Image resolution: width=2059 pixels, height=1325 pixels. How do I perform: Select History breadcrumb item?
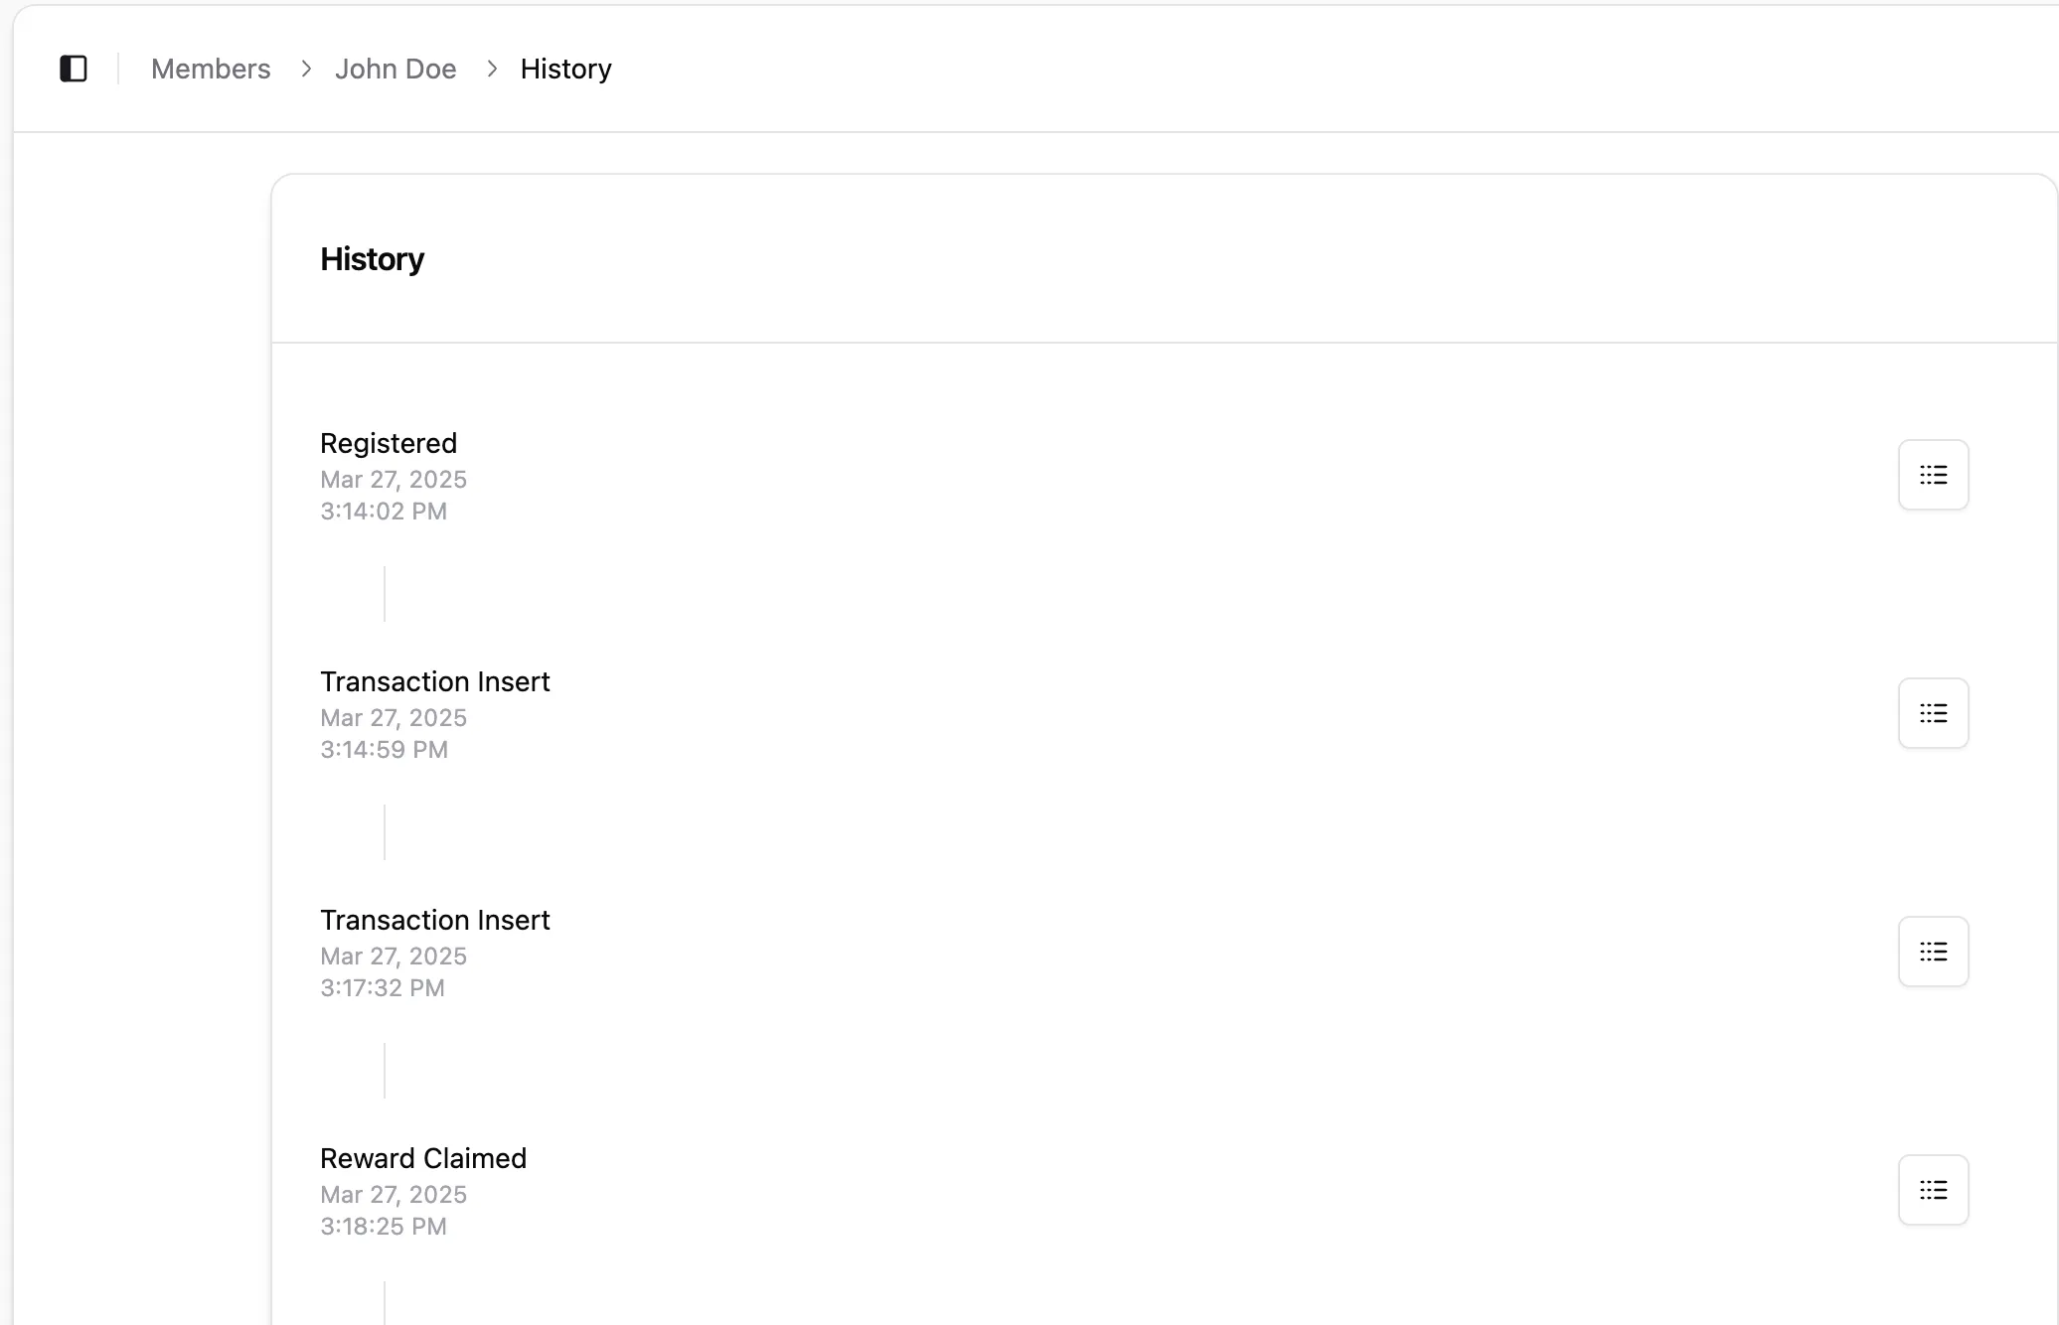click(566, 69)
